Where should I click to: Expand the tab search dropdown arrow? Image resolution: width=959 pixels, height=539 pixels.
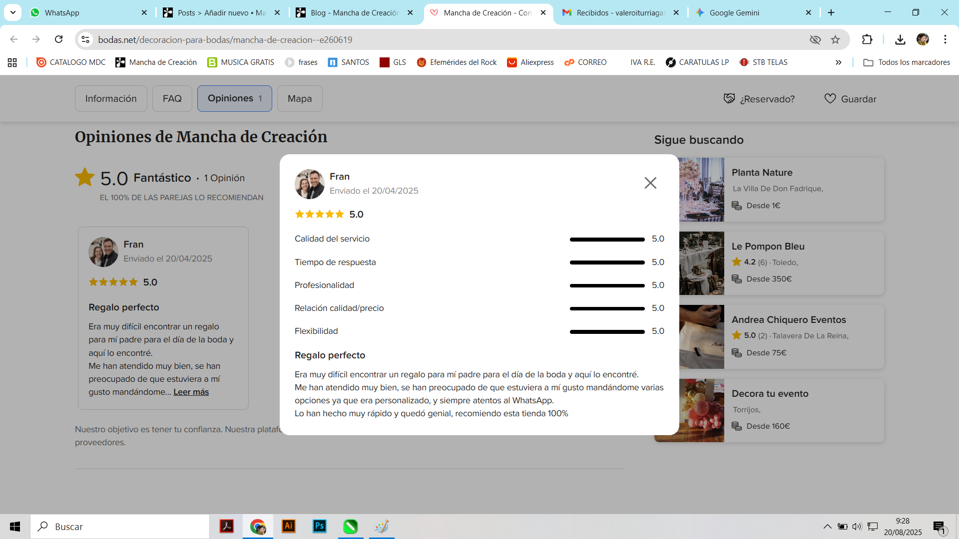pyautogui.click(x=13, y=12)
